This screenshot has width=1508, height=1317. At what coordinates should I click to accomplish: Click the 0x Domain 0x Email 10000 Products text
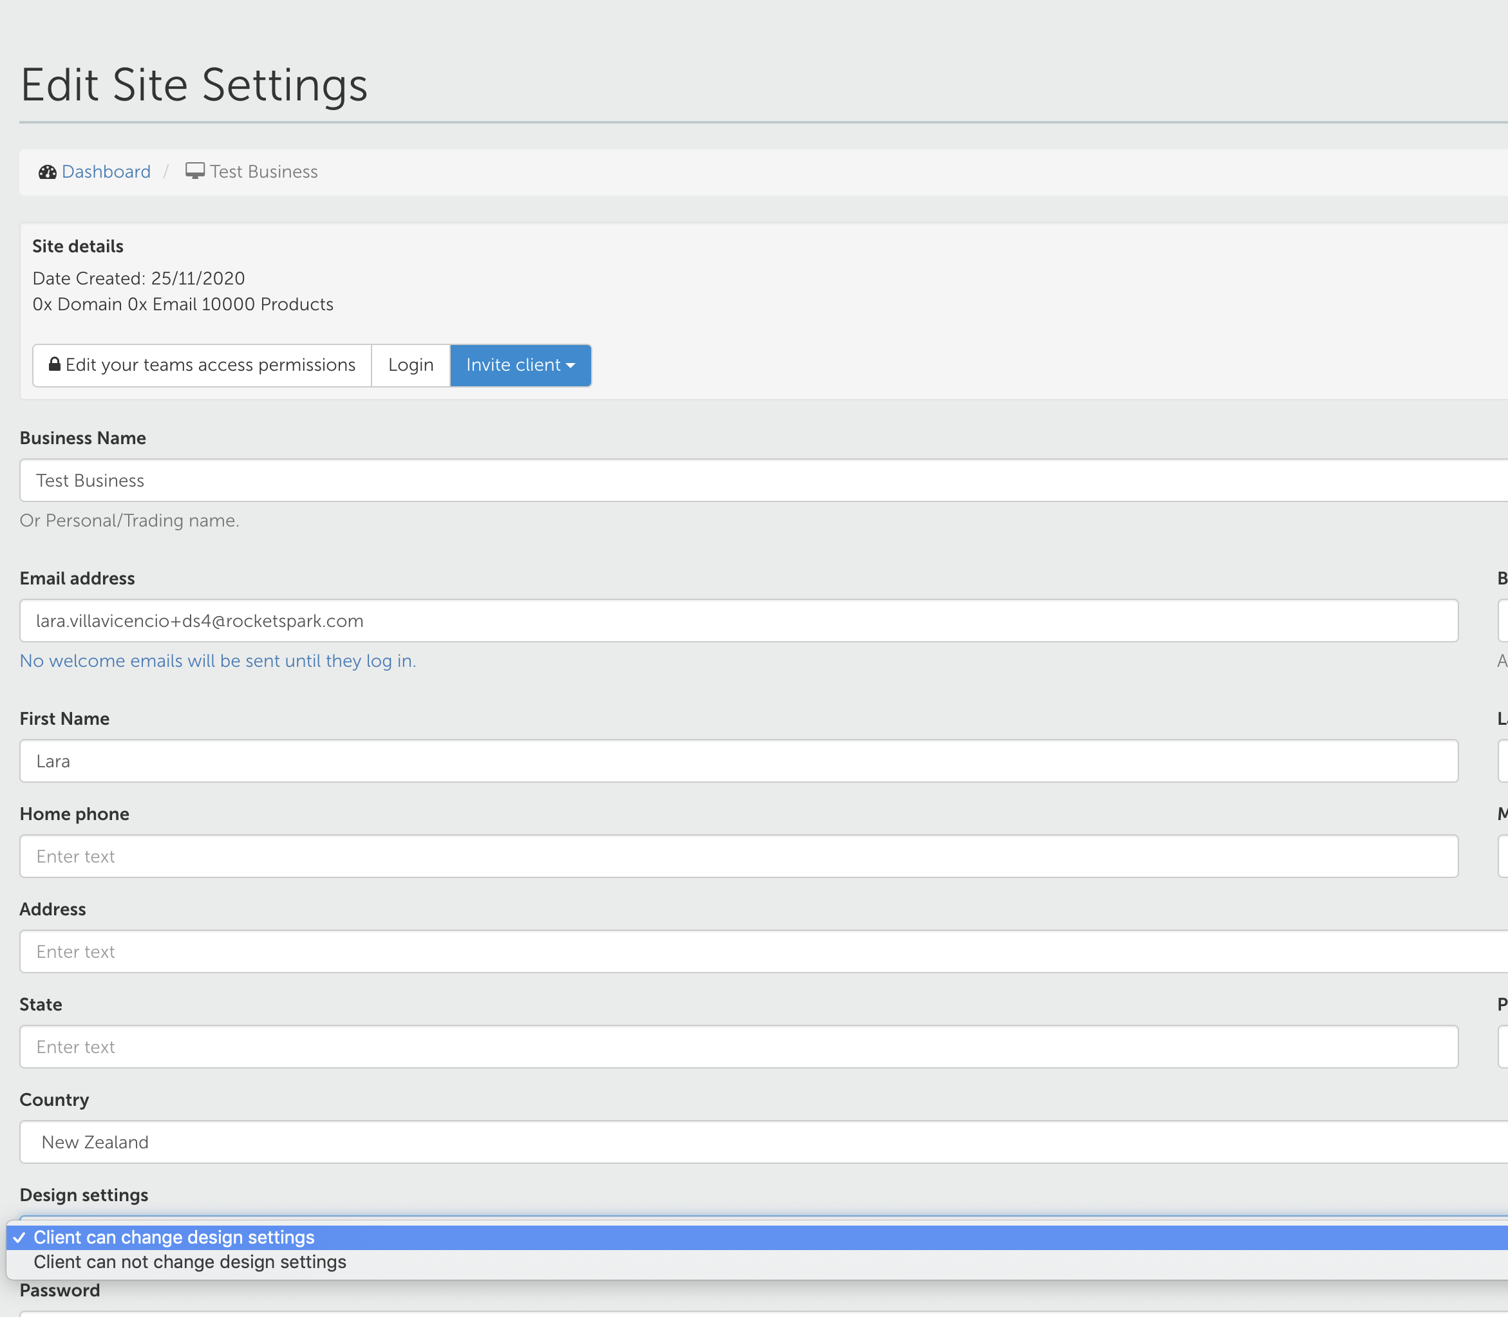(183, 304)
